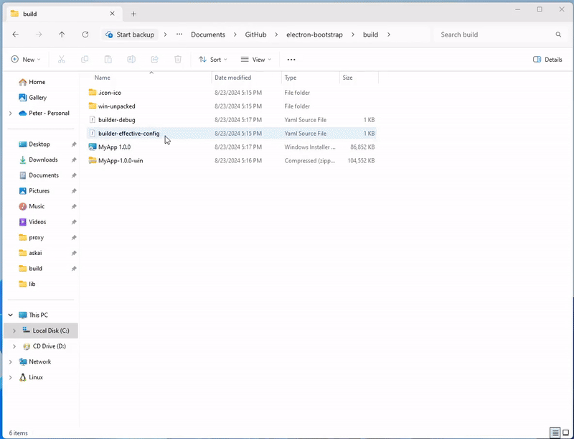Sort by Name column header
Image resolution: width=574 pixels, height=439 pixels.
149,78
